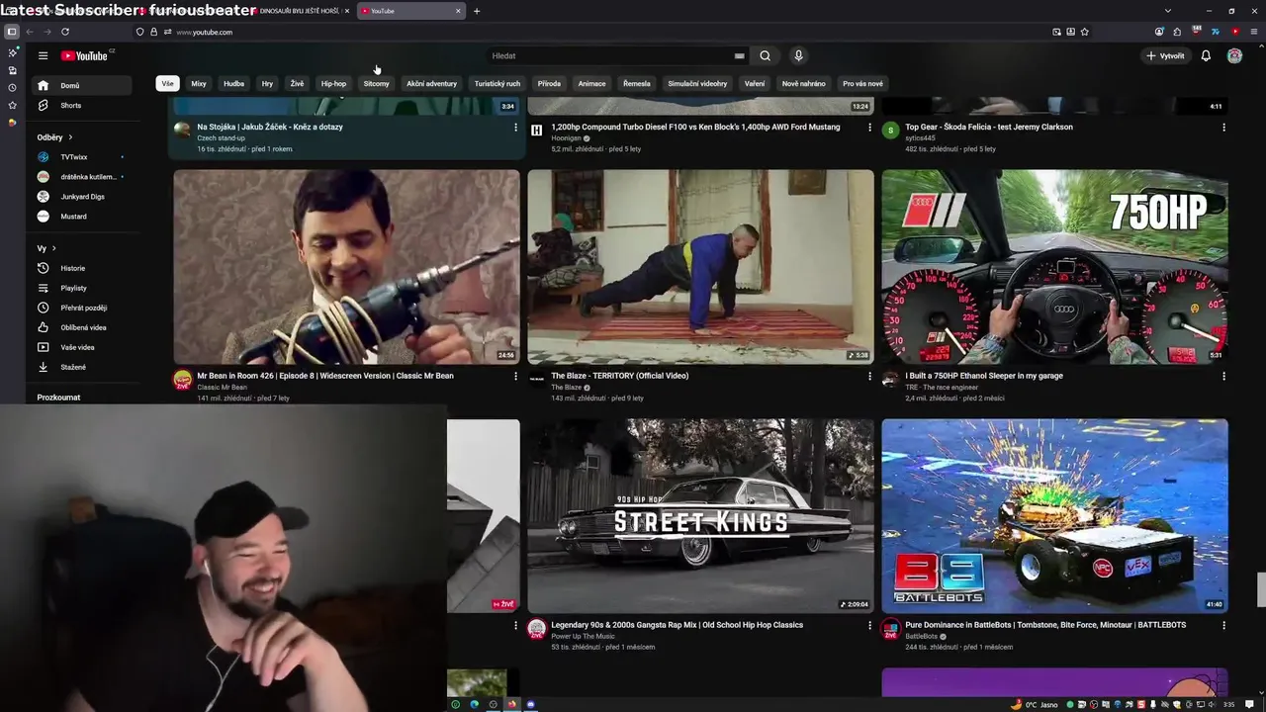Open more options for The Blaze video

[869, 376]
